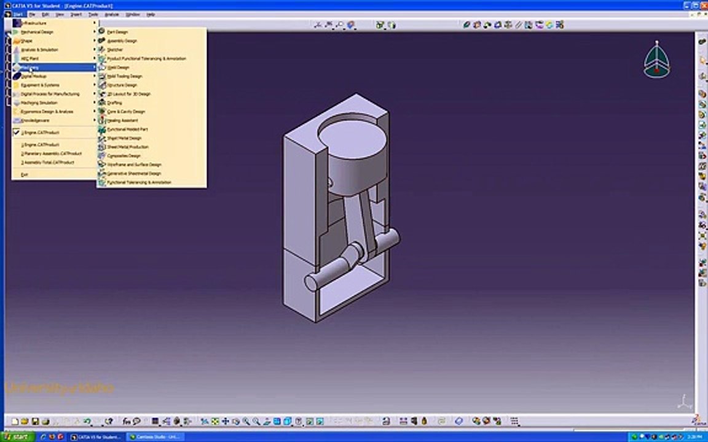Viewport: 708px width, 442px height.
Task: Click the Fix Together paperclip icon
Action: point(518,25)
